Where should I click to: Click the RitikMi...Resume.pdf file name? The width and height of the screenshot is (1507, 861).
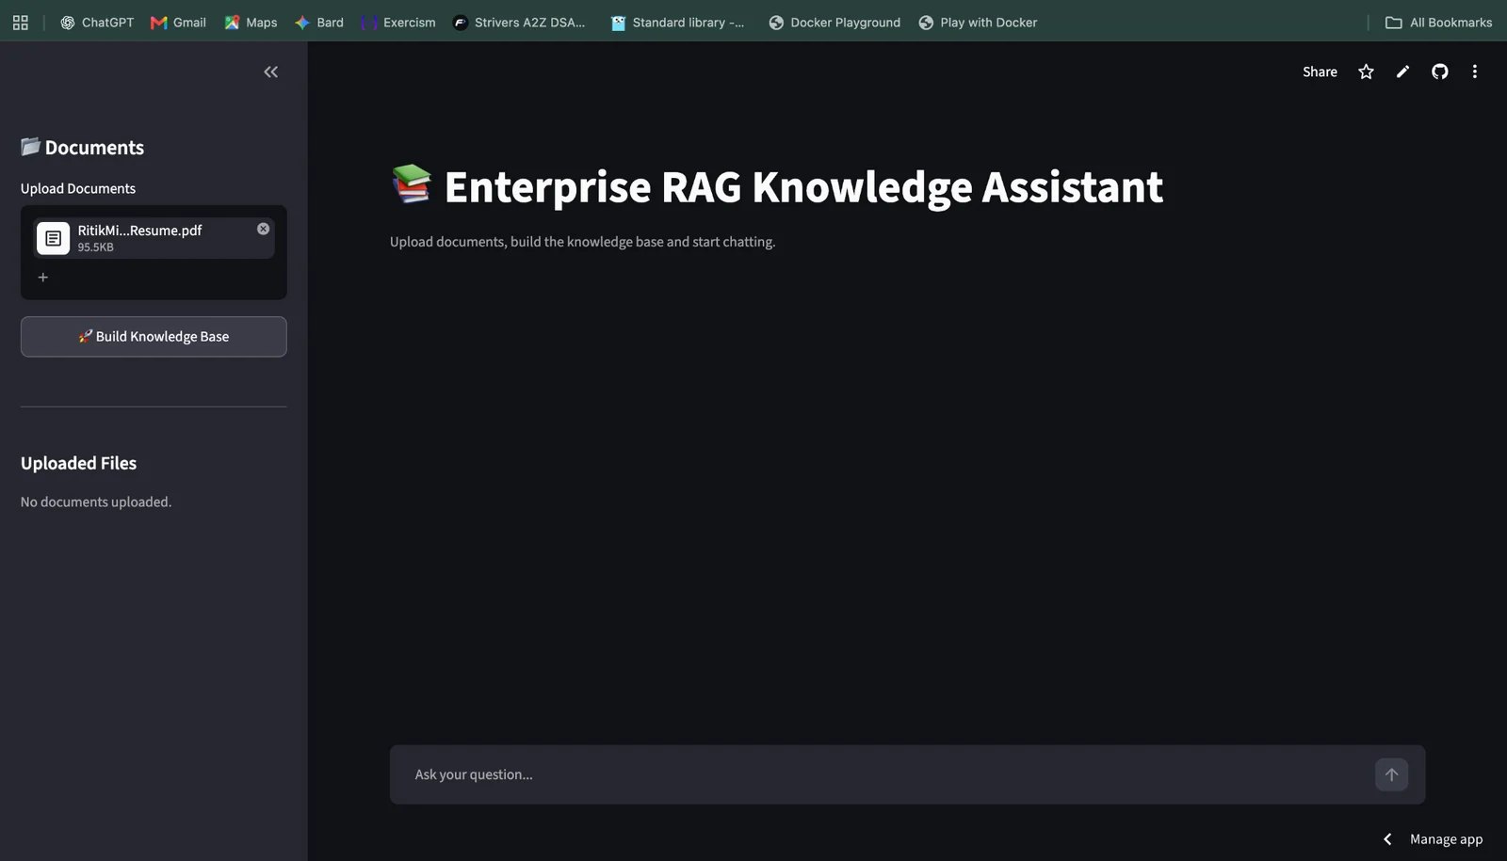(139, 230)
